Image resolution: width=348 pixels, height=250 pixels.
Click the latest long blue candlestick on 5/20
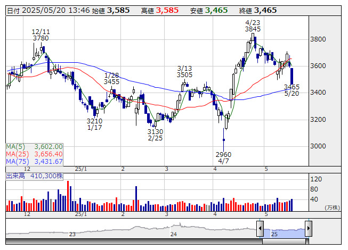[x=292, y=76]
